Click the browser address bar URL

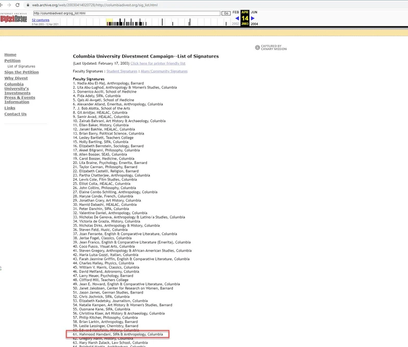[x=95, y=5]
